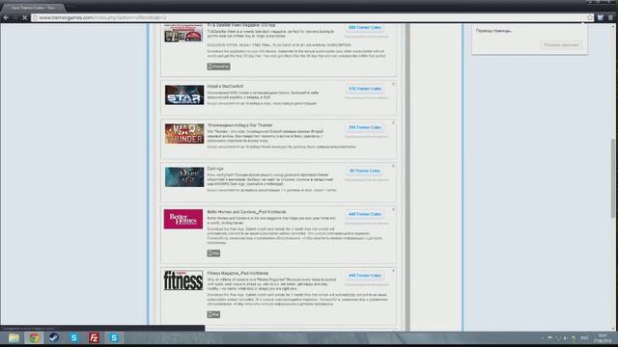Click the action center flag tray icon
This screenshot has width=618, height=347.
[x=549, y=338]
